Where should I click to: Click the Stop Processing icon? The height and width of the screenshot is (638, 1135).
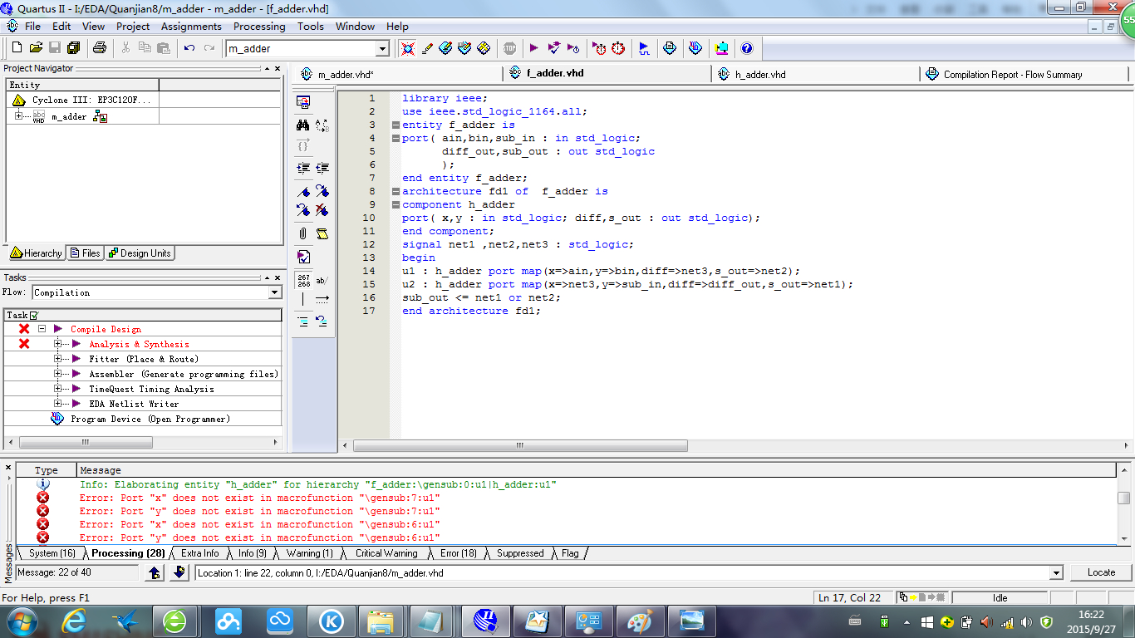click(509, 48)
